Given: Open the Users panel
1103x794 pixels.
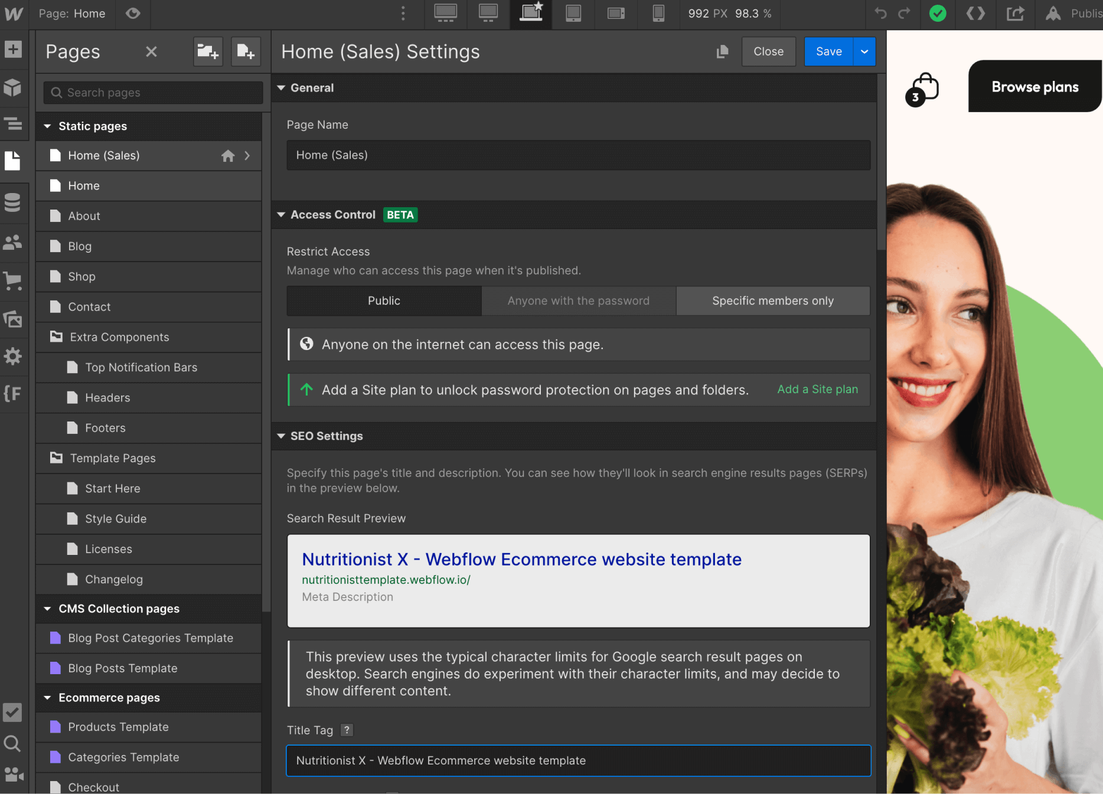Looking at the screenshot, I should (13, 243).
